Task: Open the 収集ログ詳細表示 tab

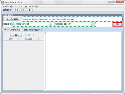Action: (32, 30)
